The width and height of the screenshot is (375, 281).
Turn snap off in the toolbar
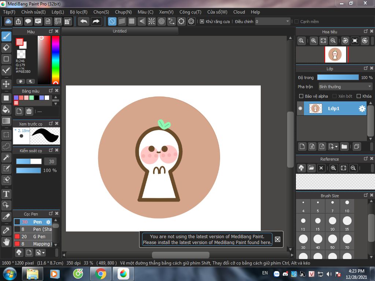[112, 22]
